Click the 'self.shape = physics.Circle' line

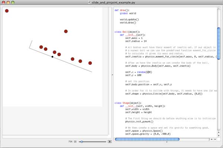click(x=164, y=94)
